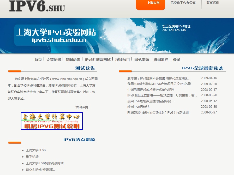Click the IPV6全球最新动态 section heading

click(x=203, y=68)
